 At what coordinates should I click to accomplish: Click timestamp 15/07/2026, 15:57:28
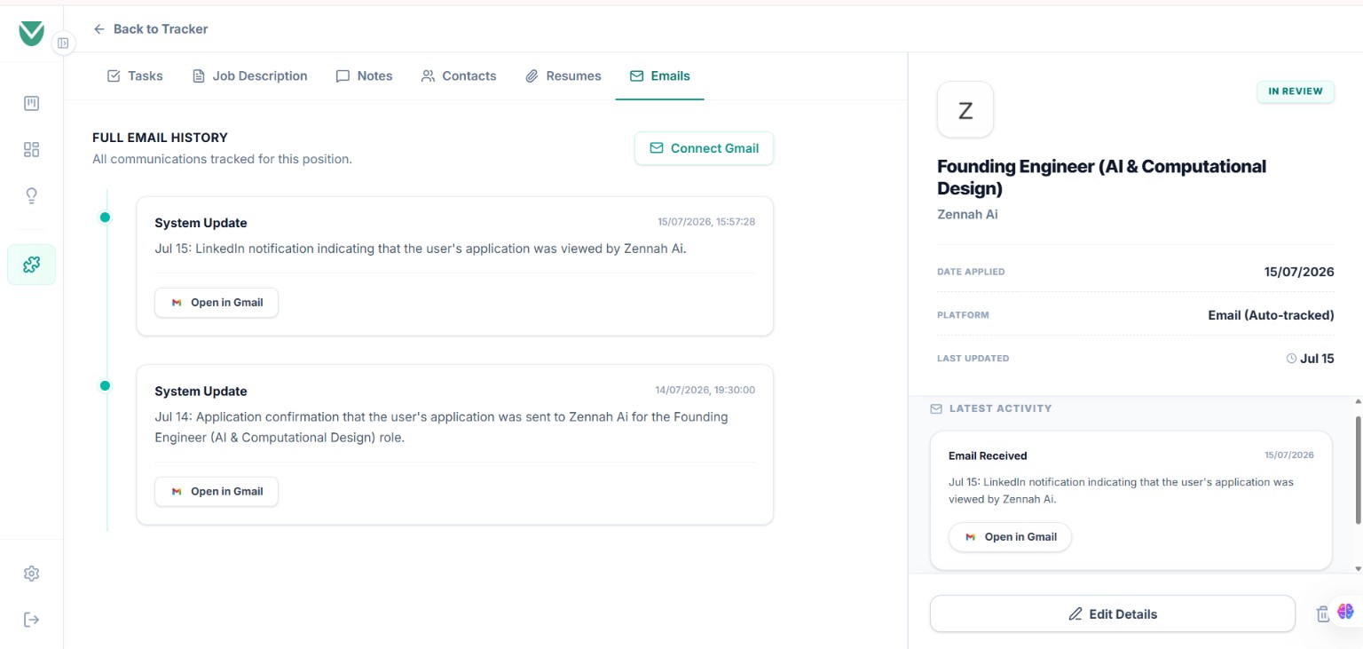tap(706, 222)
